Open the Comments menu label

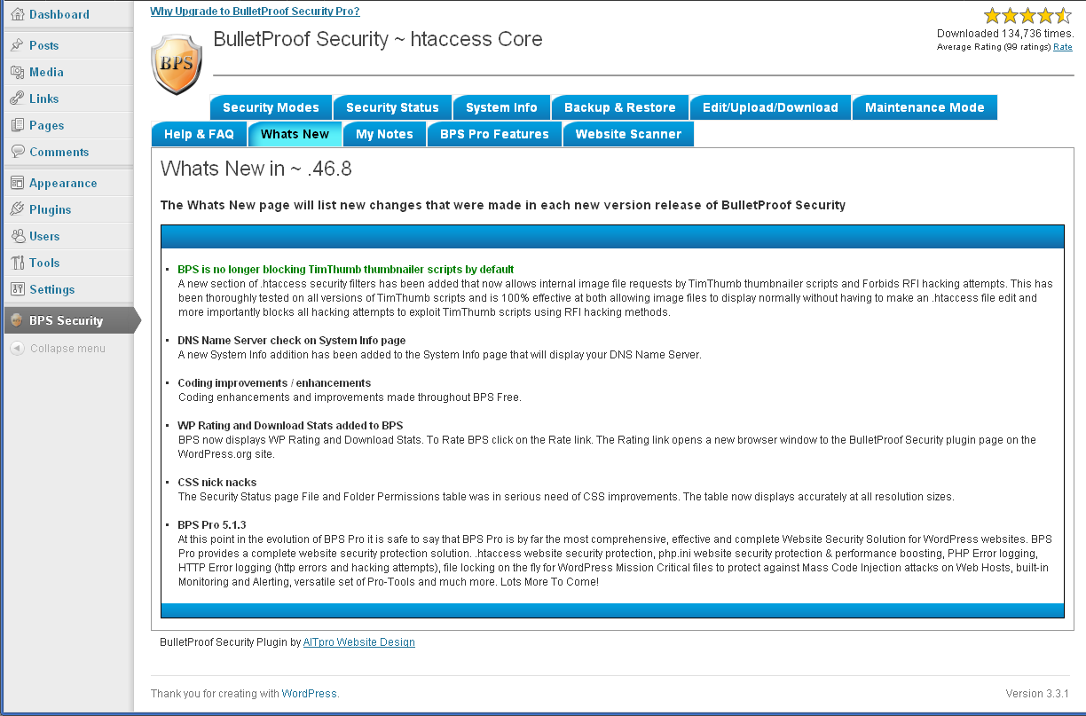(x=59, y=152)
